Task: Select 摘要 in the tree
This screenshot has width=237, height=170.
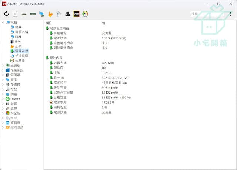Action: point(18,27)
